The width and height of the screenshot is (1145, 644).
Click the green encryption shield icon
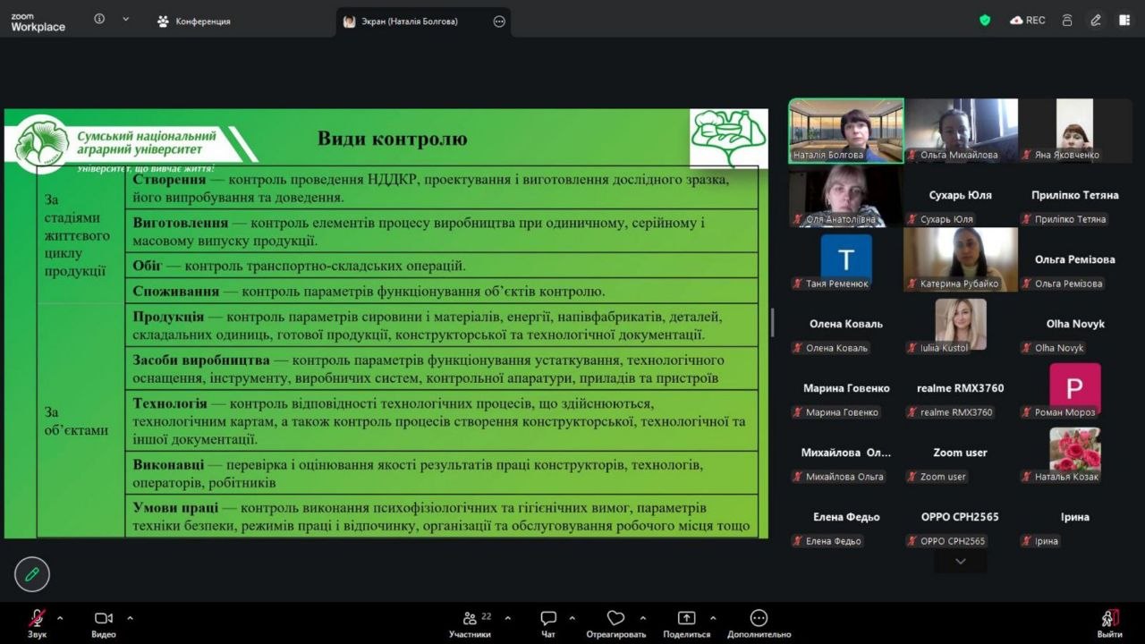point(985,21)
